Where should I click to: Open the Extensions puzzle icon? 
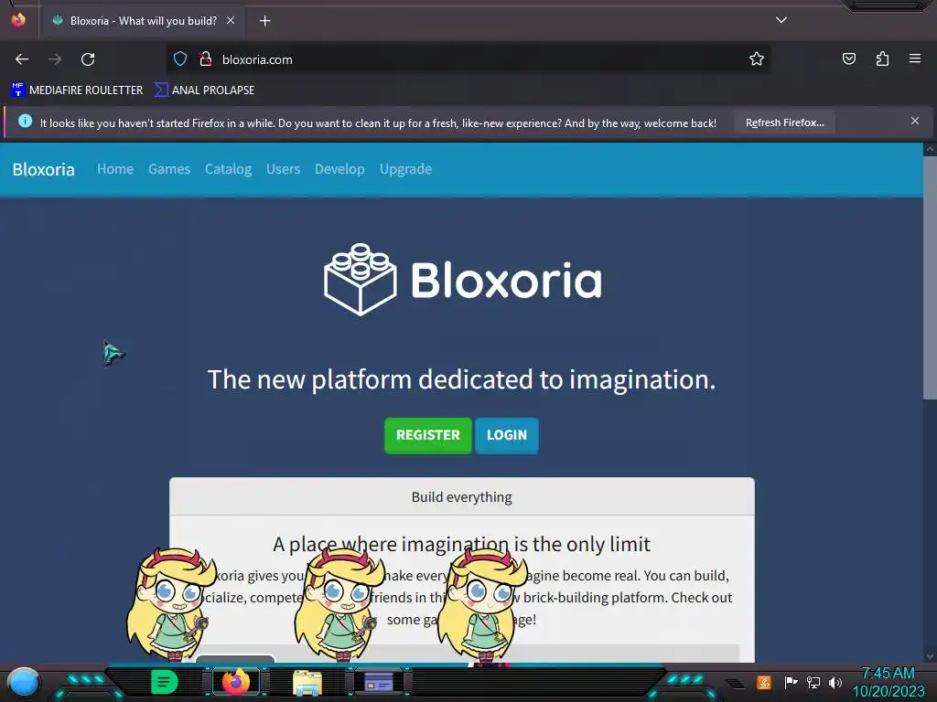882,59
